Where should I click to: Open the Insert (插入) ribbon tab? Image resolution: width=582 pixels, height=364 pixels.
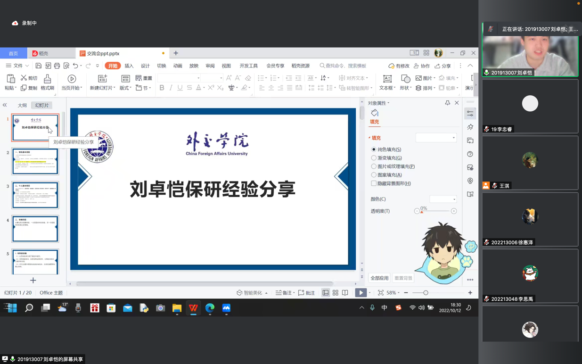click(129, 66)
